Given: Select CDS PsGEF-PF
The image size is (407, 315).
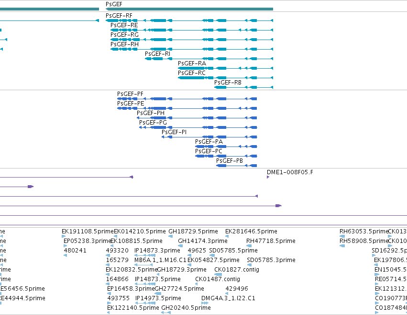Looking at the screenshot, I should [x=187, y=99].
